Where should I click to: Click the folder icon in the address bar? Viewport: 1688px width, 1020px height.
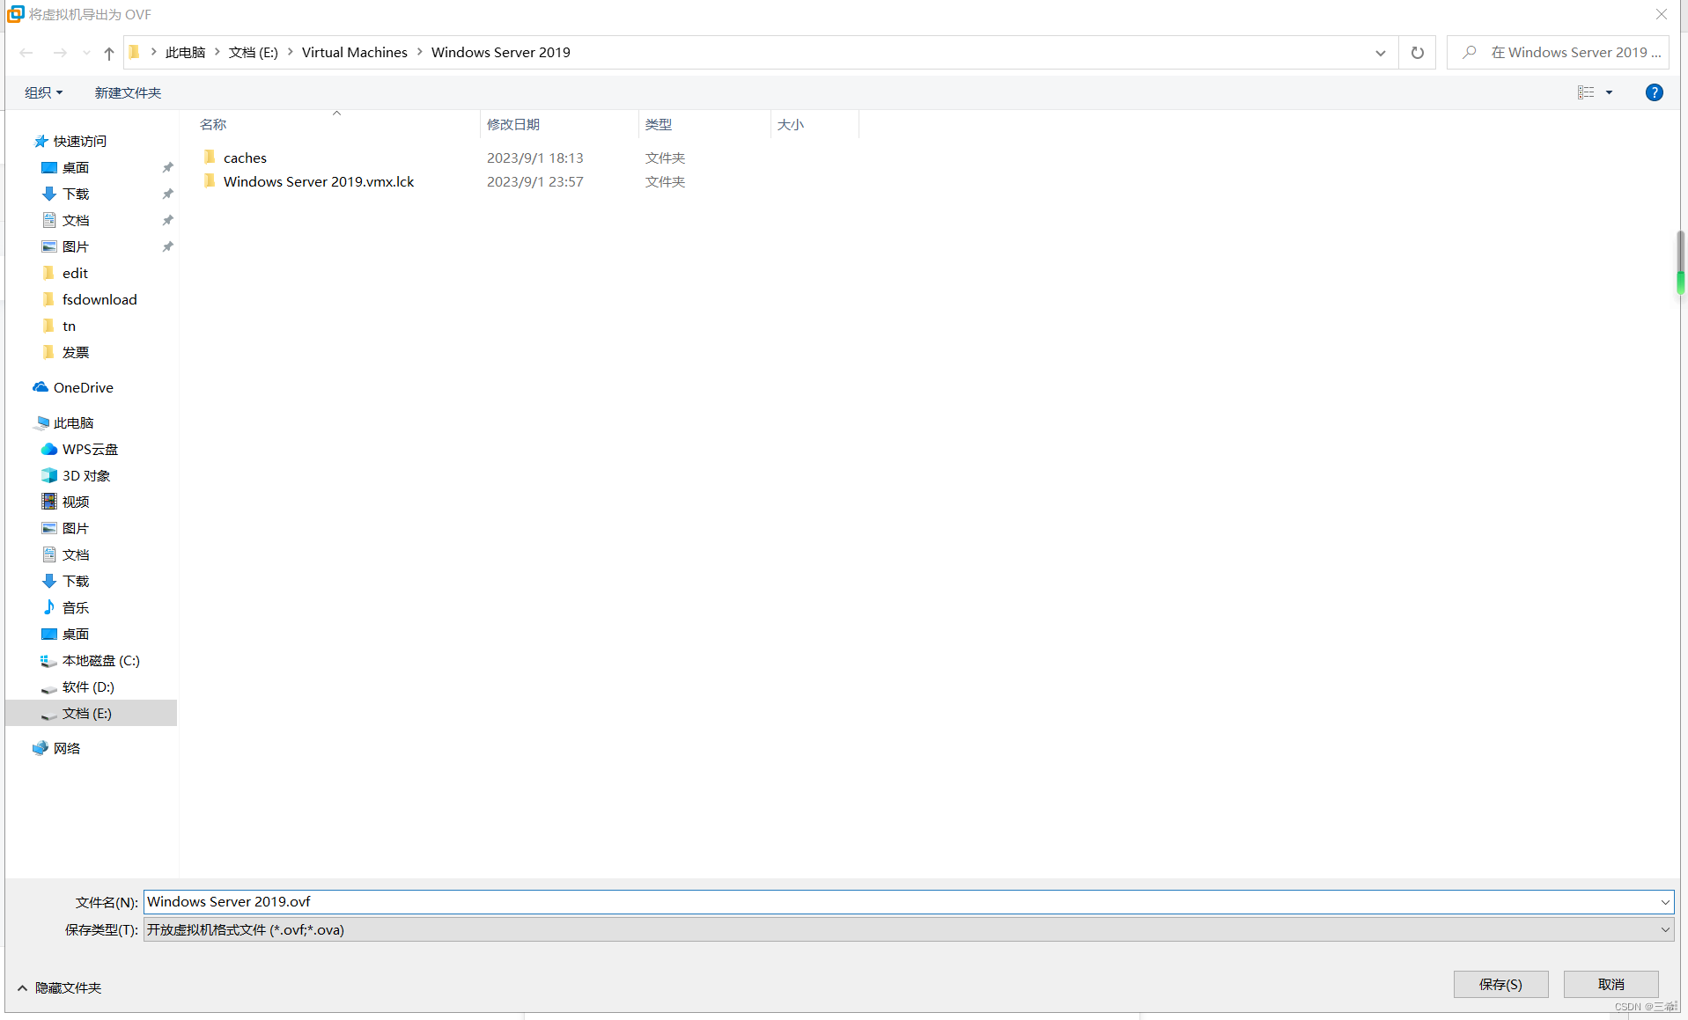(x=134, y=53)
